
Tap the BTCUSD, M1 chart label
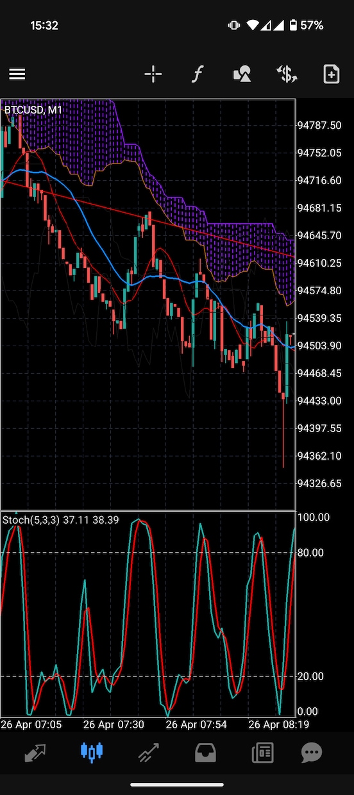tap(33, 110)
